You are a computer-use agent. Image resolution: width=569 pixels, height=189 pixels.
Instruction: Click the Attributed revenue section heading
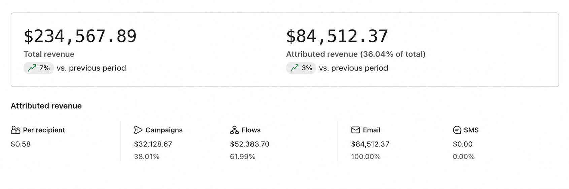(x=46, y=106)
